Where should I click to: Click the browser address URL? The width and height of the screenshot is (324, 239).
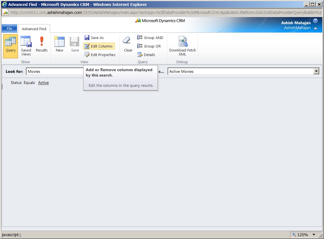coord(166,13)
